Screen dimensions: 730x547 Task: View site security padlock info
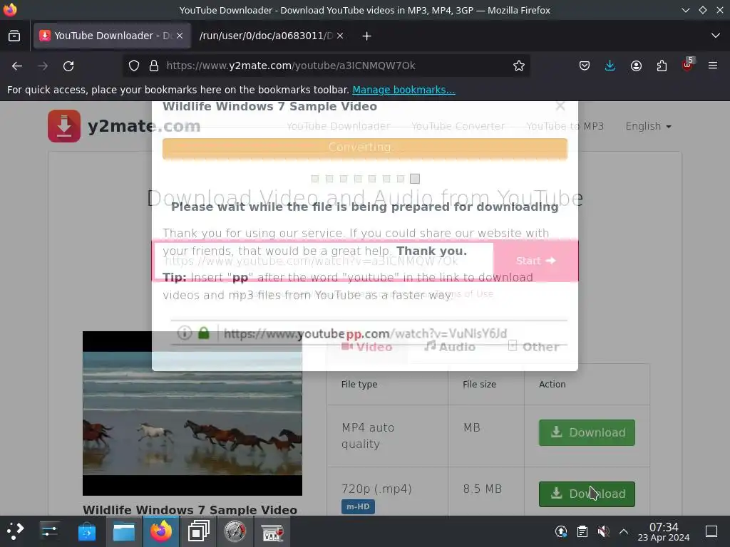point(154,66)
